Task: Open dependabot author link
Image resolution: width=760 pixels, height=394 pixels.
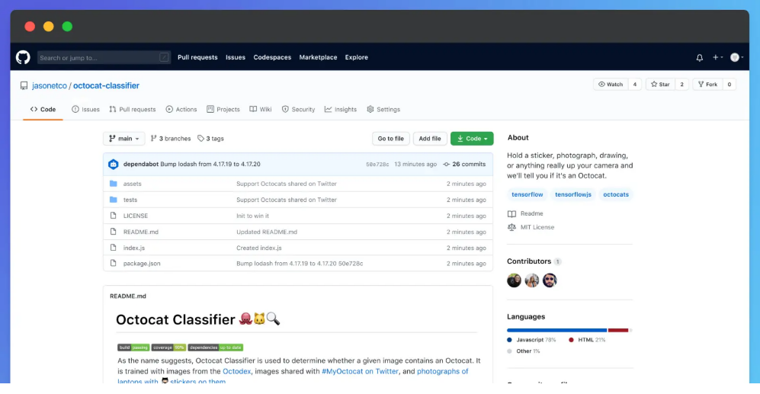Action: coord(140,165)
